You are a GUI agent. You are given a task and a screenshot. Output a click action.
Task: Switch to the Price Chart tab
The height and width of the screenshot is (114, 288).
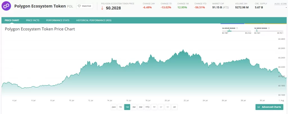pos(12,20)
